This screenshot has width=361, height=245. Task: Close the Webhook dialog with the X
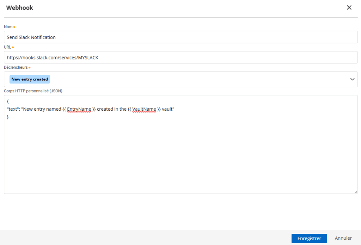[x=349, y=7]
